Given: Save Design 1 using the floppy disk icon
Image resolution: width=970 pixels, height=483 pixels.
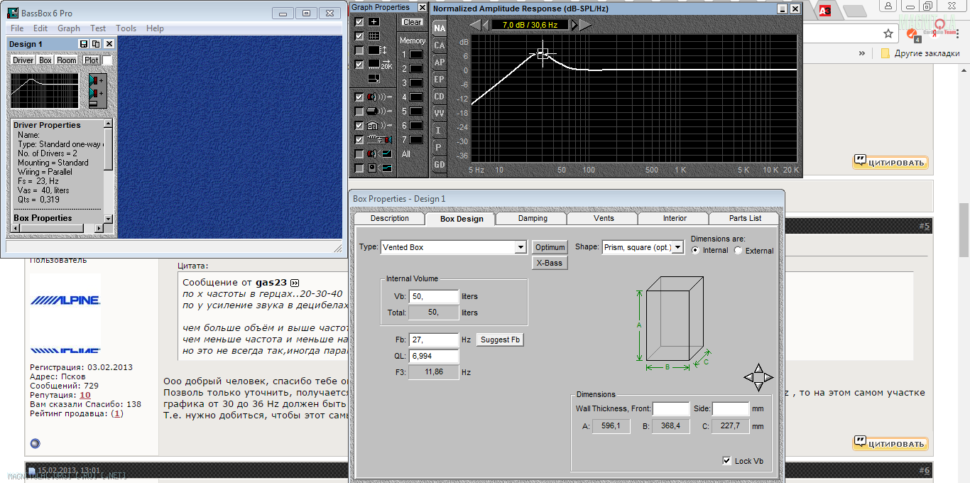Looking at the screenshot, I should pos(84,44).
